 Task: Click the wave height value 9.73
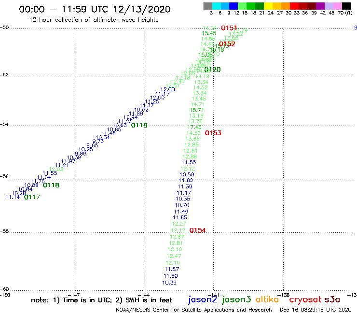[98, 142]
